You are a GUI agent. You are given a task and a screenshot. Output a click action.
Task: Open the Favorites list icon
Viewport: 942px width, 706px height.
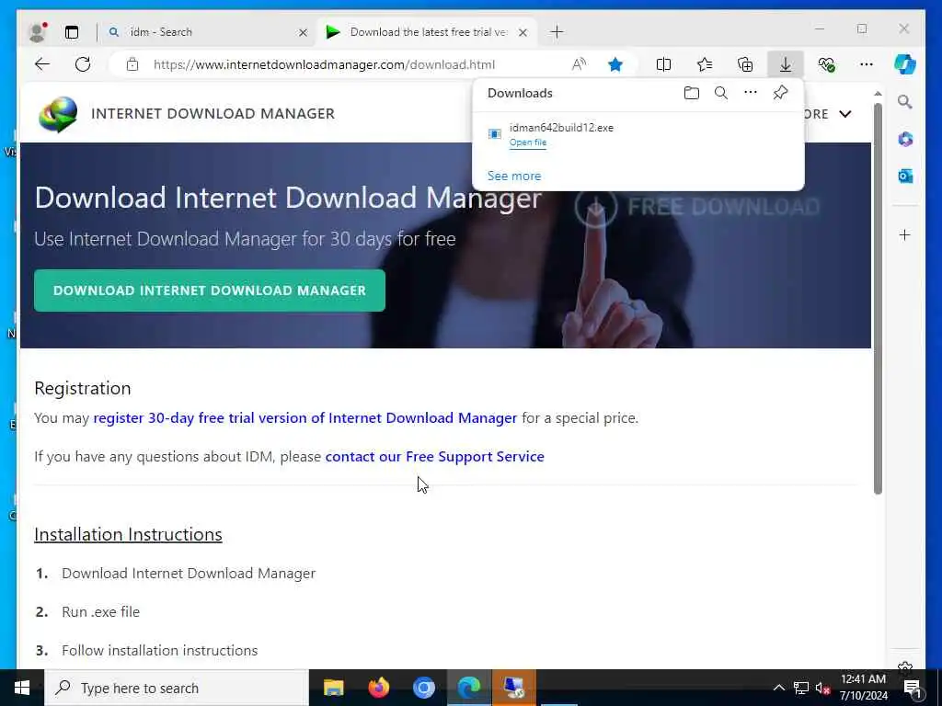coord(705,64)
